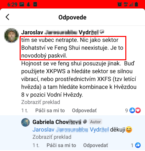Screen dimensions: 145x151
Task: Open Jaroslav's pixelated profile picture
Action: 12,35
